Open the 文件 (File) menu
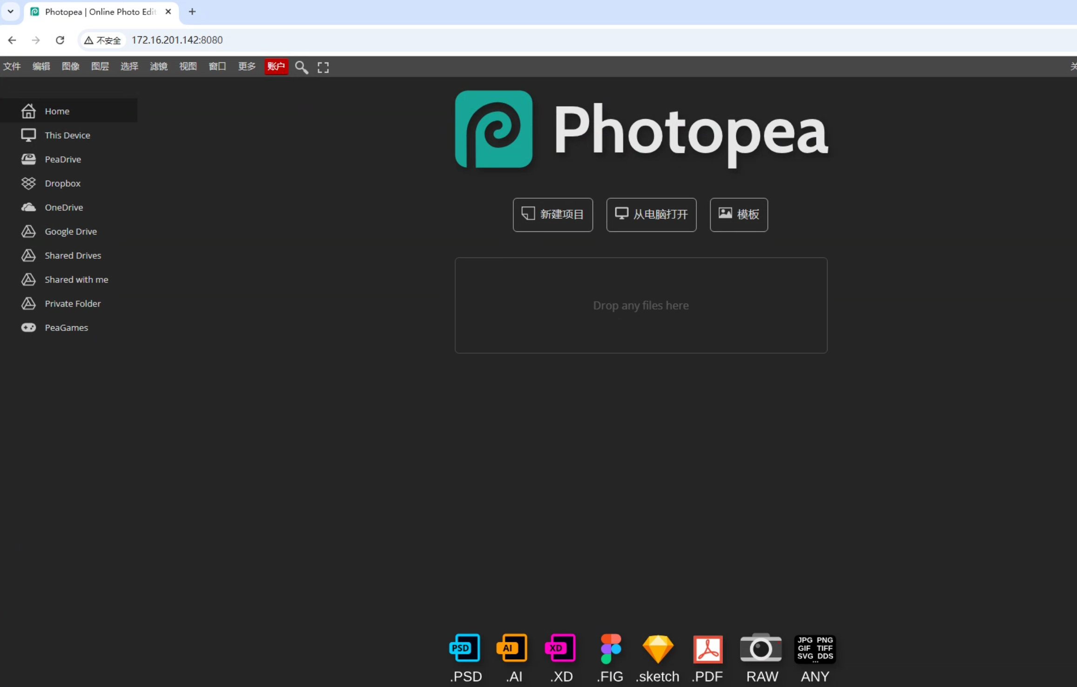 click(x=12, y=67)
